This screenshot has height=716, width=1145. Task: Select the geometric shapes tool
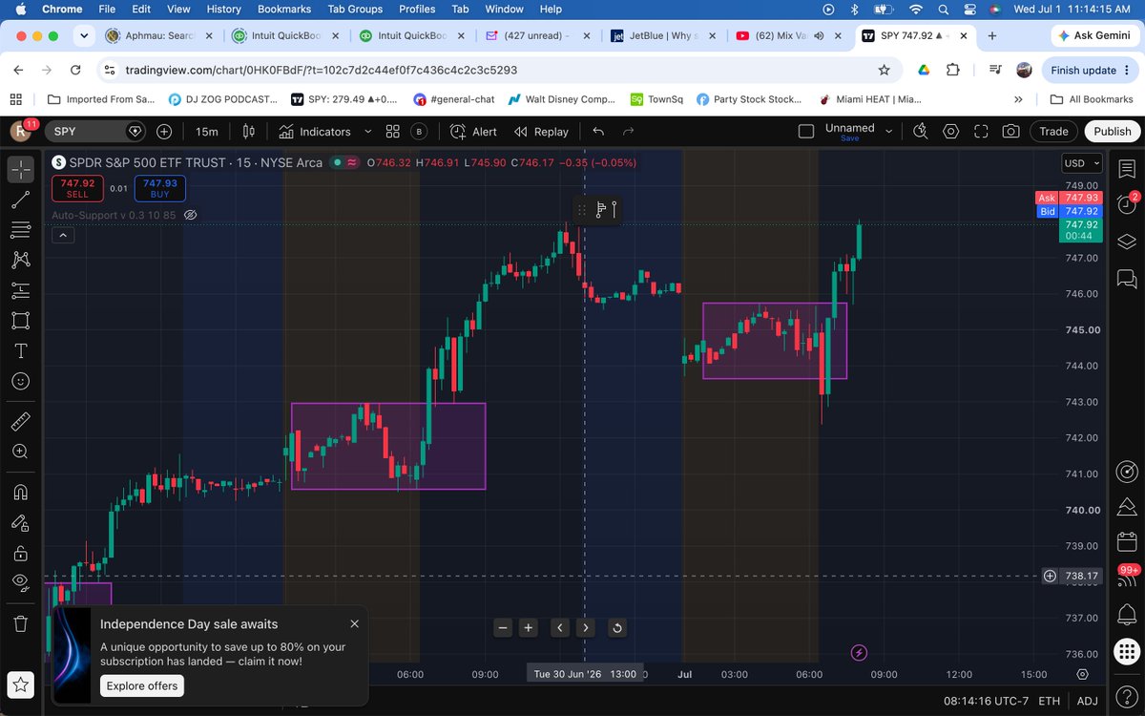click(21, 320)
